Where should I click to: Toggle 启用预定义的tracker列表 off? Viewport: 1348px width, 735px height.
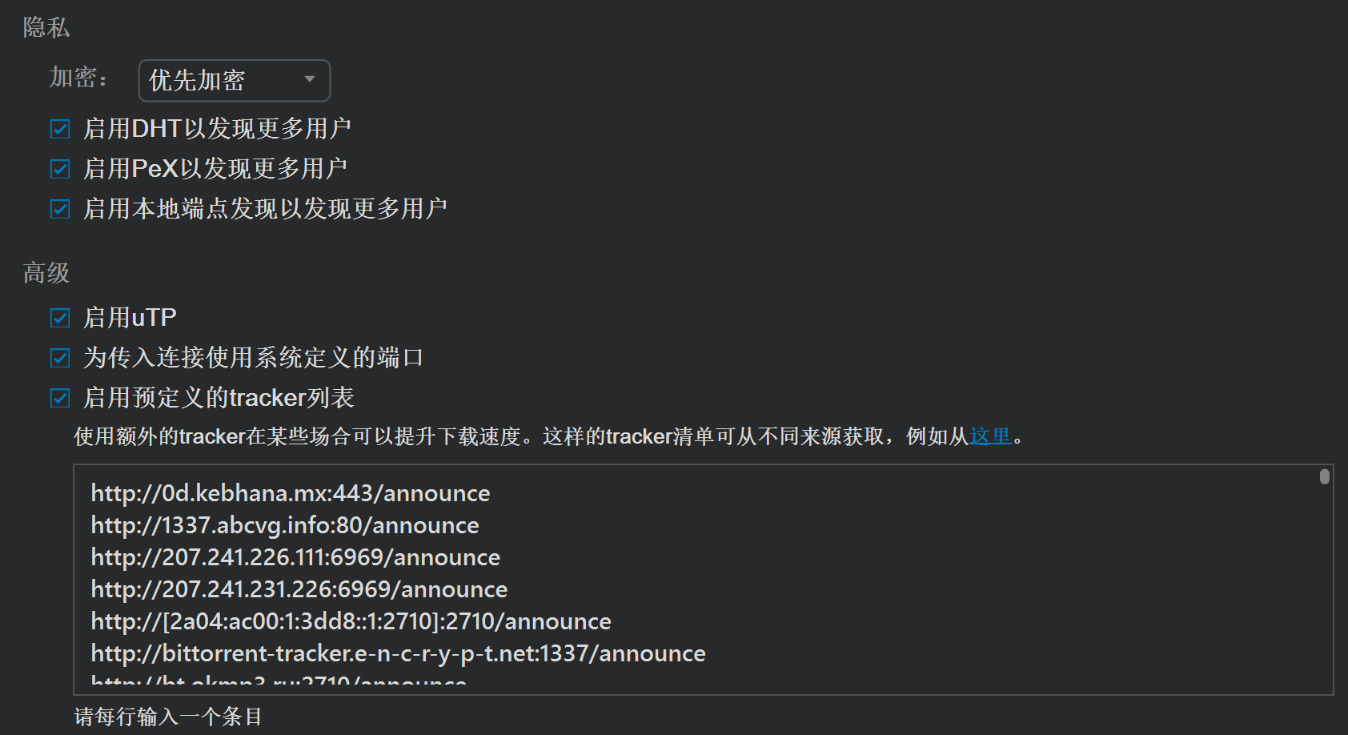59,397
